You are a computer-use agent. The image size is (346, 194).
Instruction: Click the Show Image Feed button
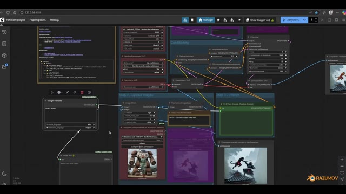point(260,20)
